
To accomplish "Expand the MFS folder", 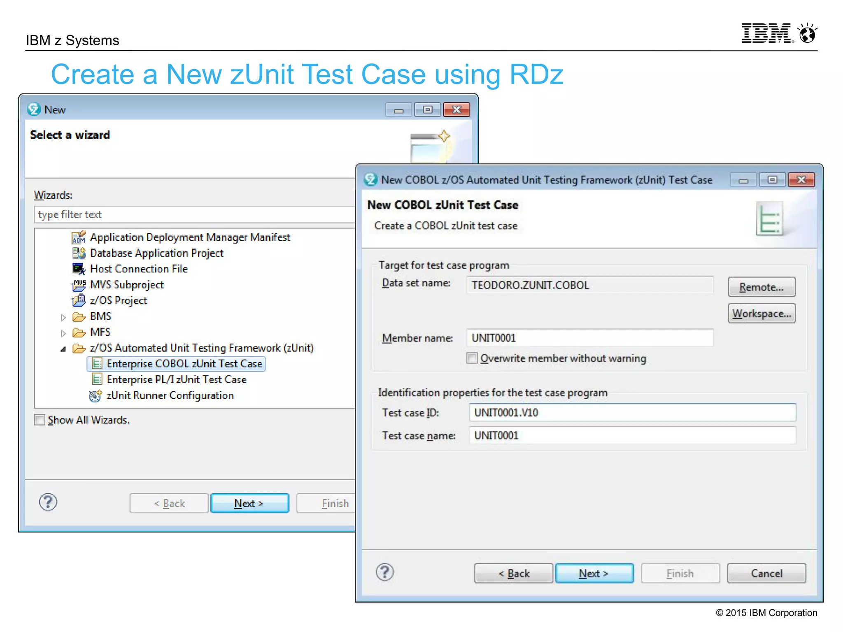I will click(63, 333).
